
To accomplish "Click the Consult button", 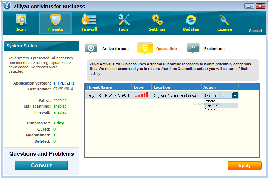I will pyautogui.click(x=41, y=166).
